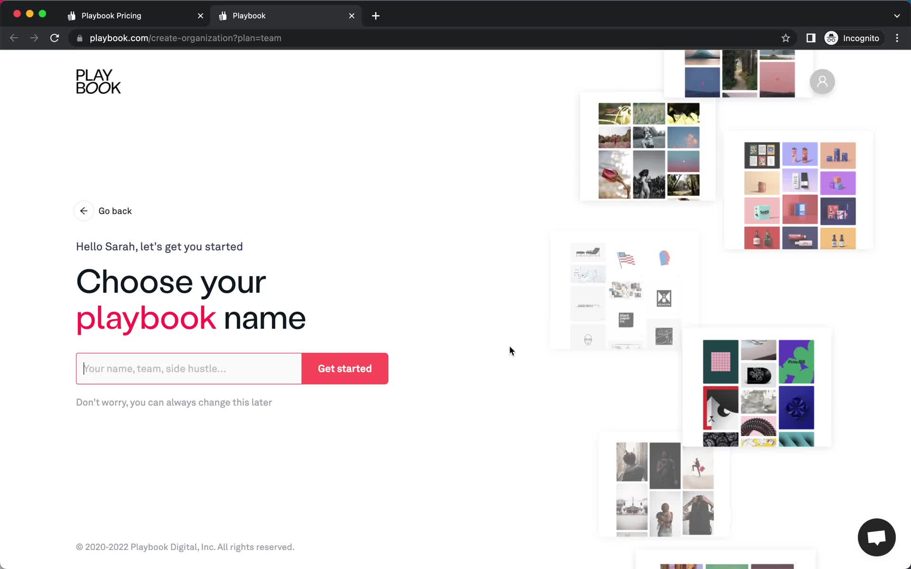Click the 'Get started' button
911x569 pixels.
[345, 368]
